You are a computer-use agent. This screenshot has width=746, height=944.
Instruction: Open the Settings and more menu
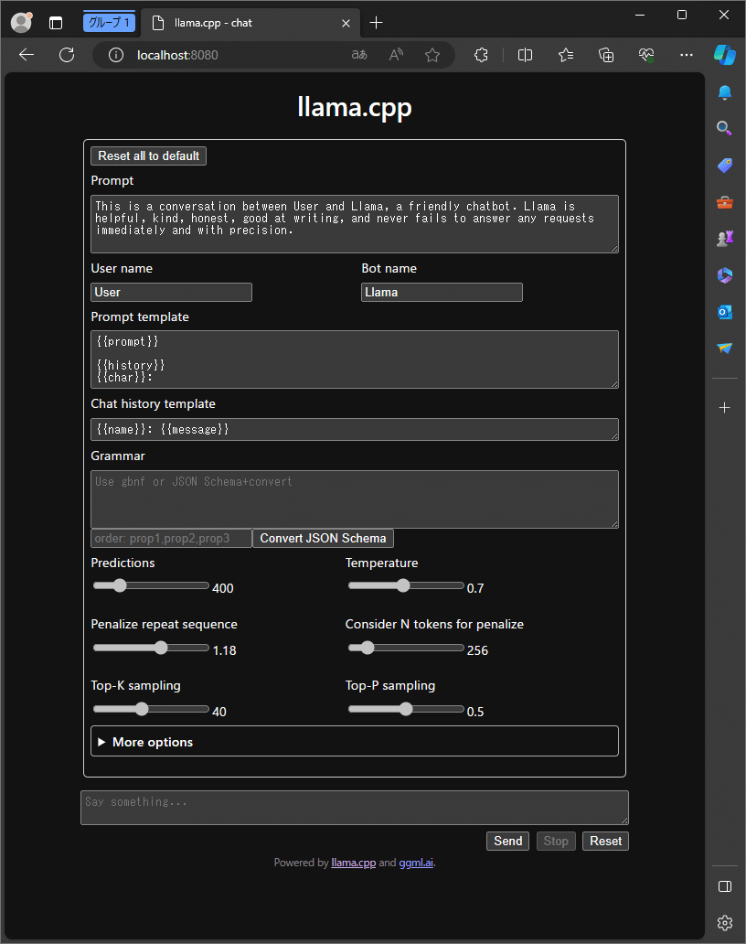click(687, 55)
